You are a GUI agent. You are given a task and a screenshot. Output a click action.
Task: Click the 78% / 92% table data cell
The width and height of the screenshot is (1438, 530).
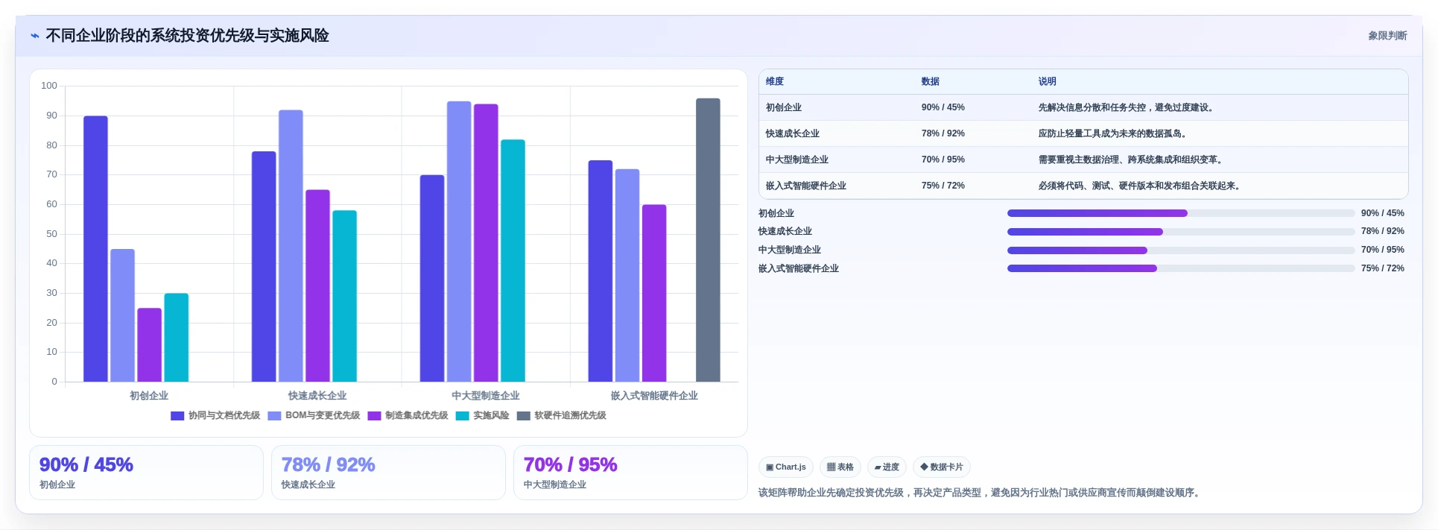[x=943, y=133]
